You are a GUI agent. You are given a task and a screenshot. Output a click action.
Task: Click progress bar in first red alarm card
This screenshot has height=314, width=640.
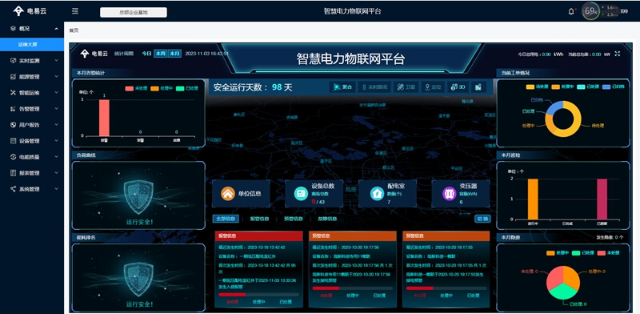coord(258,295)
